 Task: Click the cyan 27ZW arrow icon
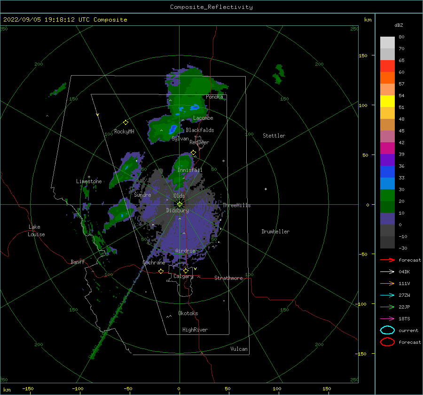tap(387, 295)
